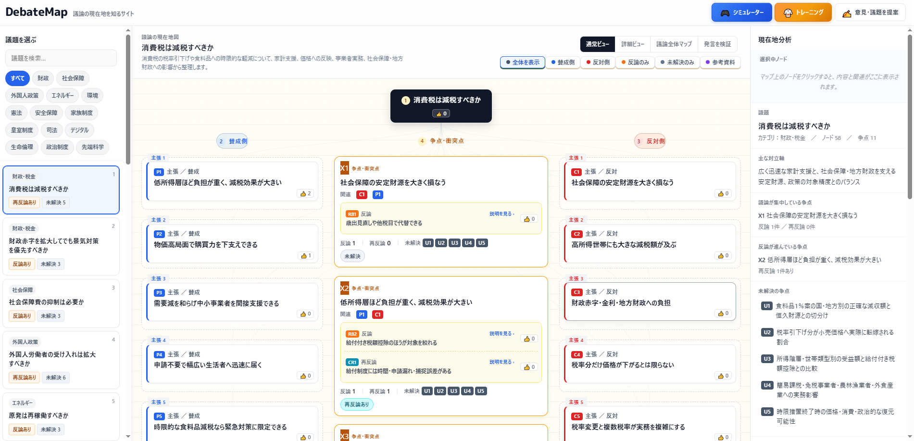Click 意見・議題を提案 button
The image size is (914, 441).
coord(870,13)
